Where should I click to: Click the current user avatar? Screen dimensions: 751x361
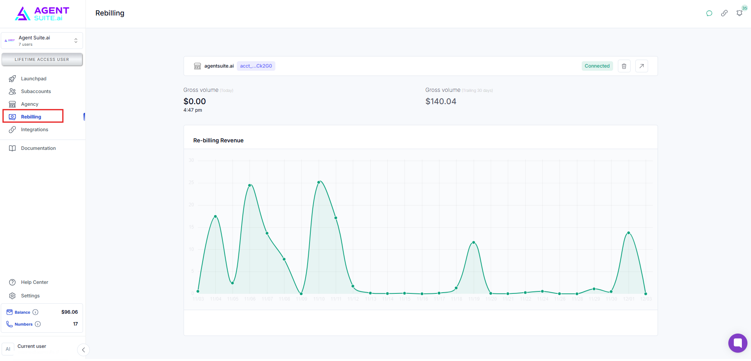8,349
